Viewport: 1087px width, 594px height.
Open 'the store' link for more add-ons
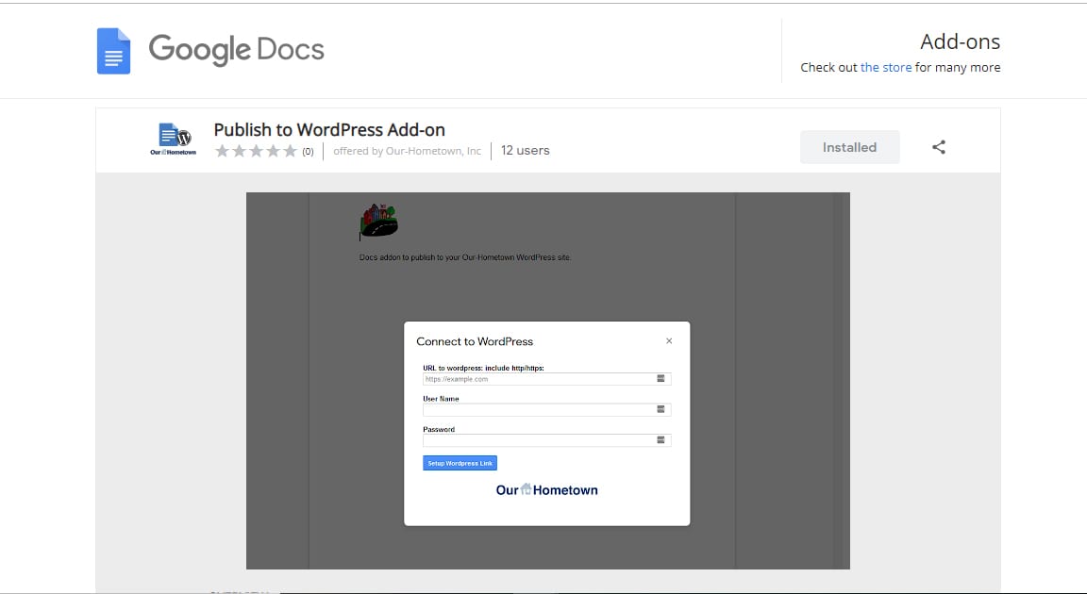click(x=886, y=67)
